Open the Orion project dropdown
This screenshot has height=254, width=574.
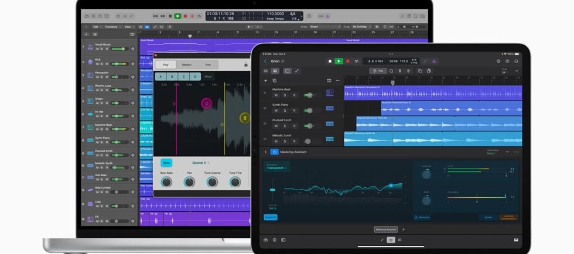pos(282,61)
